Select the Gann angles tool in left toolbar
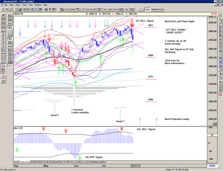223x171 pixels. 3,69
